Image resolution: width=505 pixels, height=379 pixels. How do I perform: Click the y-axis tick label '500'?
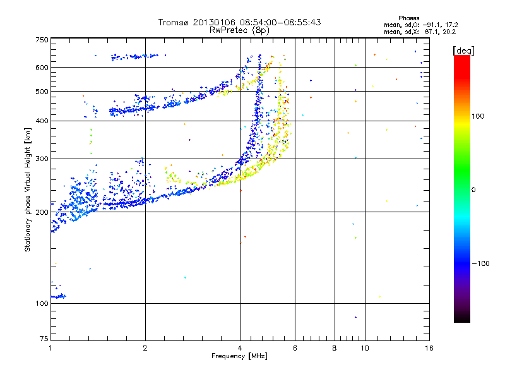[x=42, y=92]
